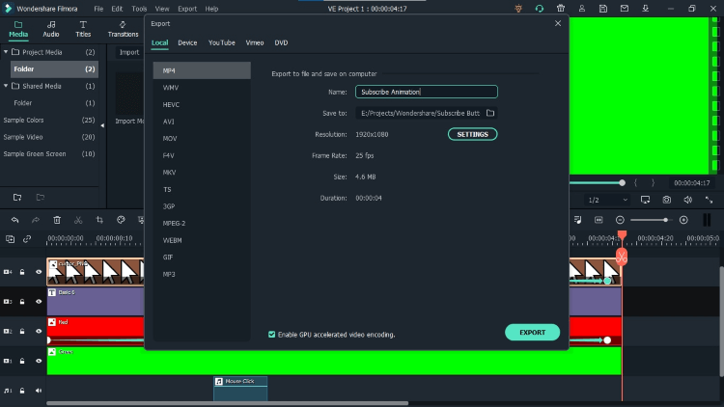The height and width of the screenshot is (407, 724).
Task: Open the File menu
Action: 98,9
